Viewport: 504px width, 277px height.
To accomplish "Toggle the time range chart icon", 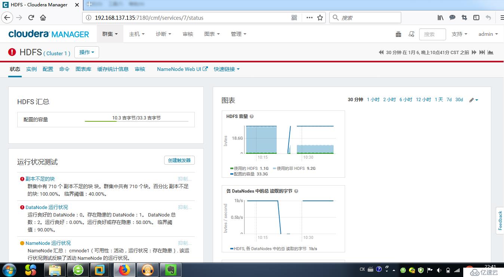I will tap(490, 52).
